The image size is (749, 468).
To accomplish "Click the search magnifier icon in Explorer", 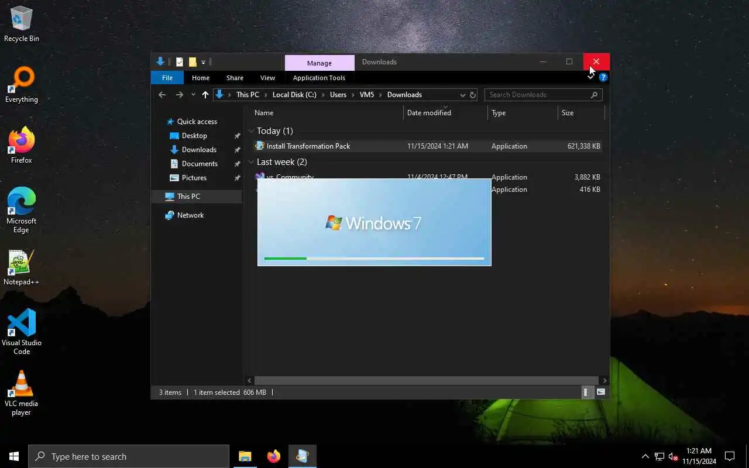I will point(594,95).
